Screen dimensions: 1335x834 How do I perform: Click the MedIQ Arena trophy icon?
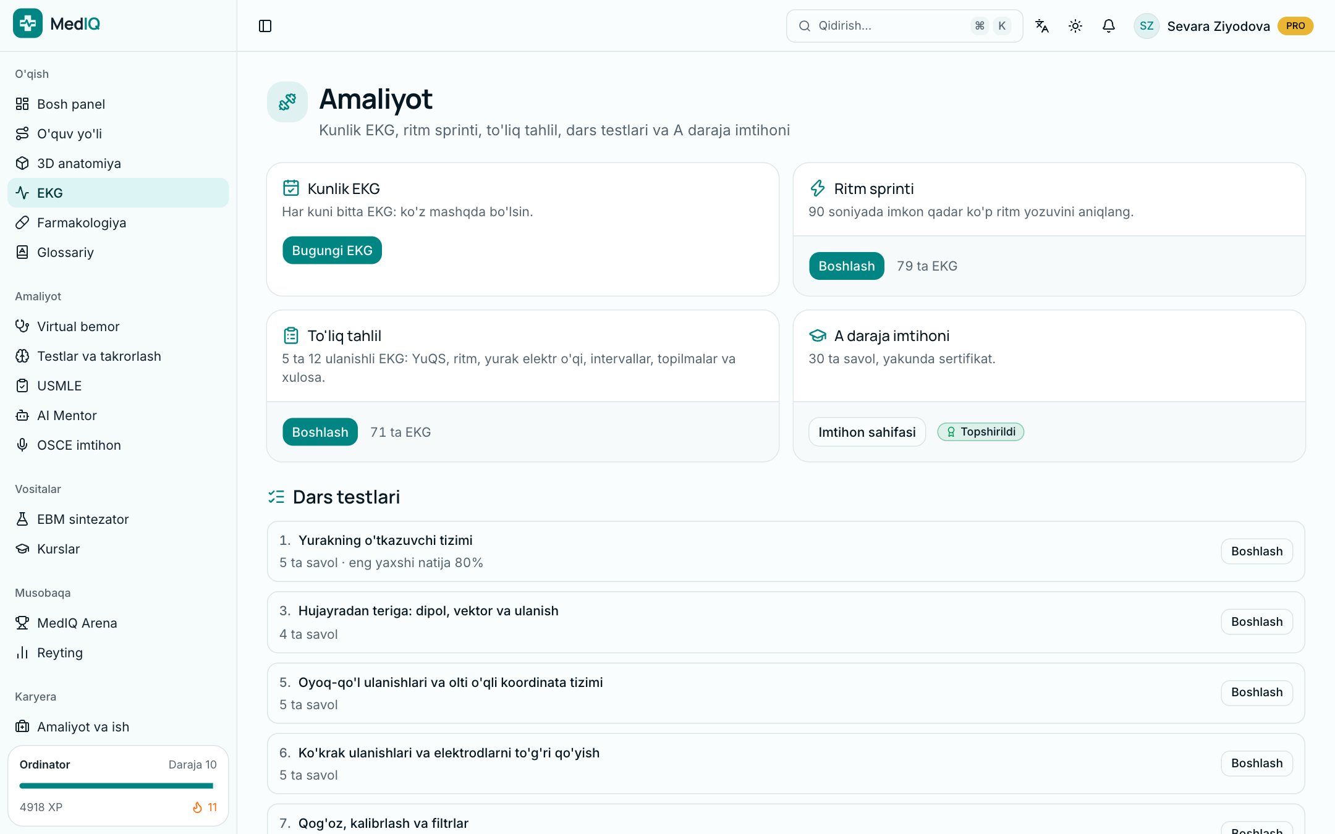coord(22,623)
